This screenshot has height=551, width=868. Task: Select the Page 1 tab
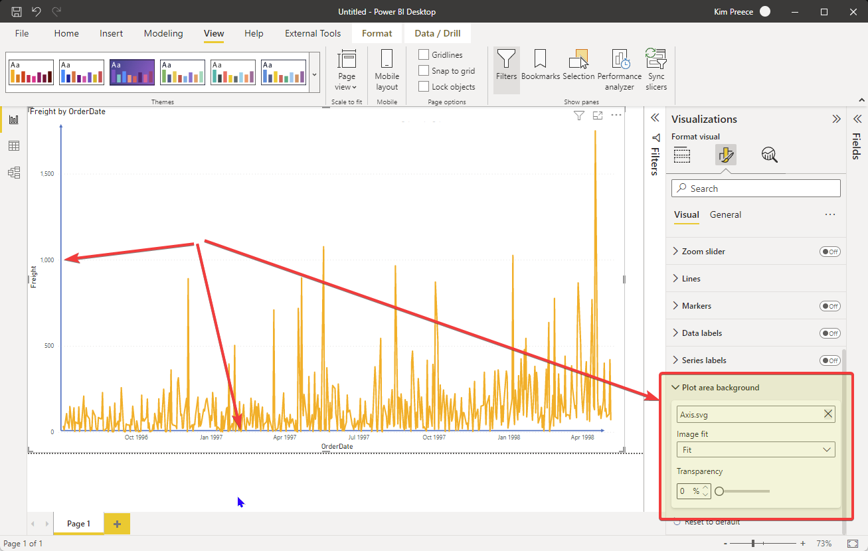pyautogui.click(x=78, y=524)
